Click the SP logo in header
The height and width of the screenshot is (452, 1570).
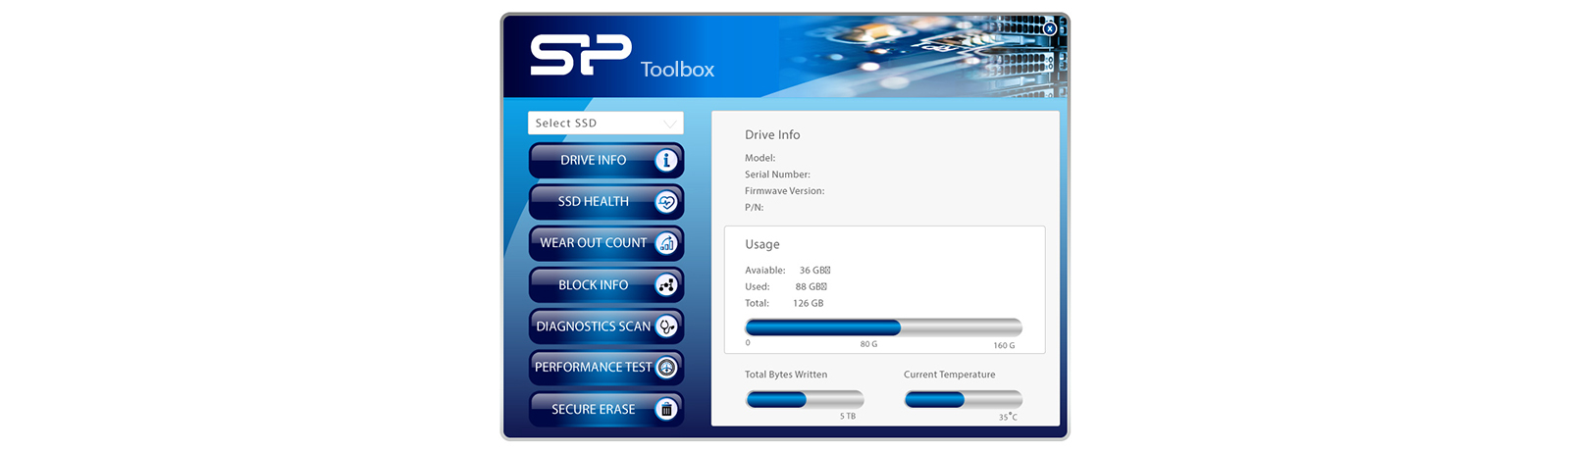[x=580, y=55]
